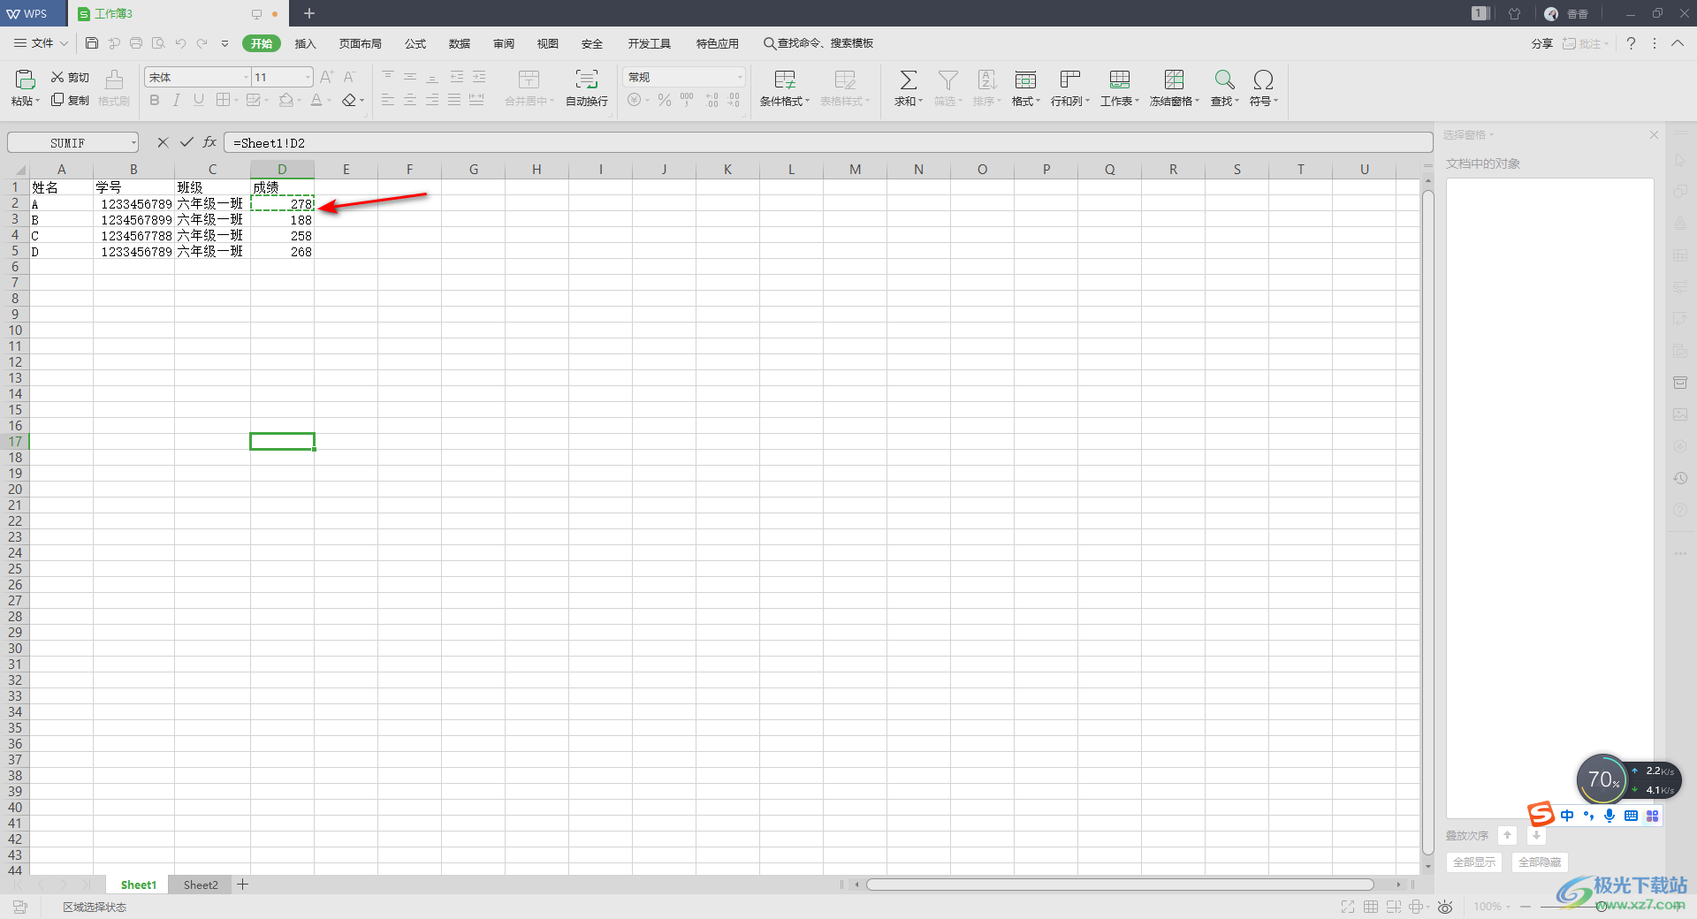The image size is (1697, 919).
Task: Click align left icon in ribbon
Action: coord(388,101)
